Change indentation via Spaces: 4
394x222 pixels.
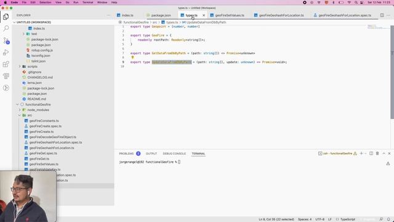click(305, 220)
